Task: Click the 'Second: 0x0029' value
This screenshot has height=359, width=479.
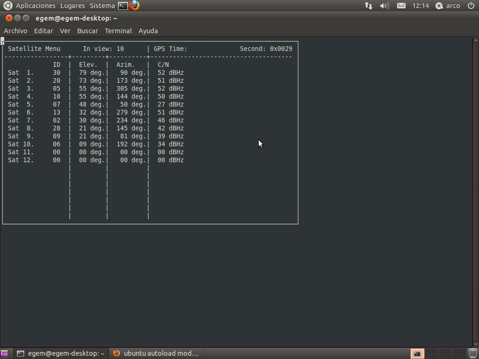Action: point(266,49)
